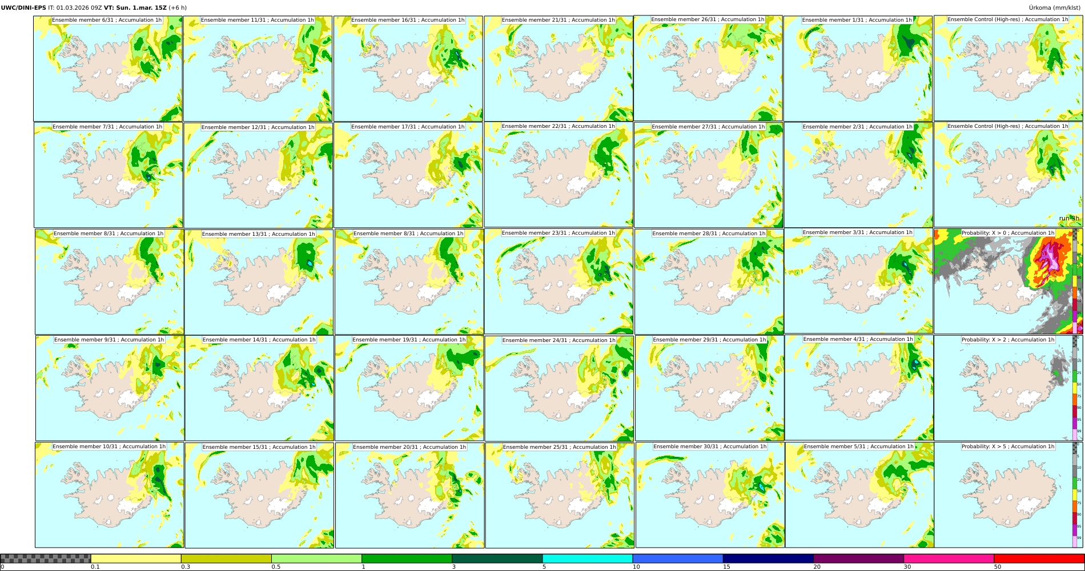View the Ensemble member 29/31 map
This screenshot has height=571, width=1085.
[710, 388]
